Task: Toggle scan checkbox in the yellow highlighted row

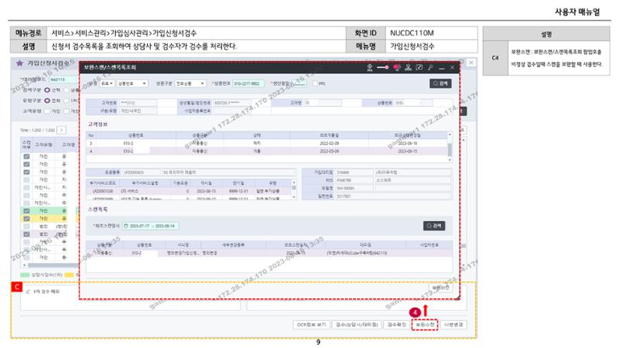Action: click(26, 218)
